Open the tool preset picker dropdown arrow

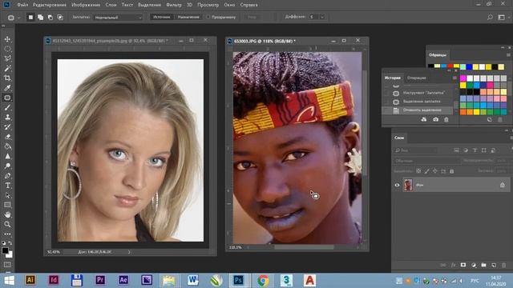[18, 18]
